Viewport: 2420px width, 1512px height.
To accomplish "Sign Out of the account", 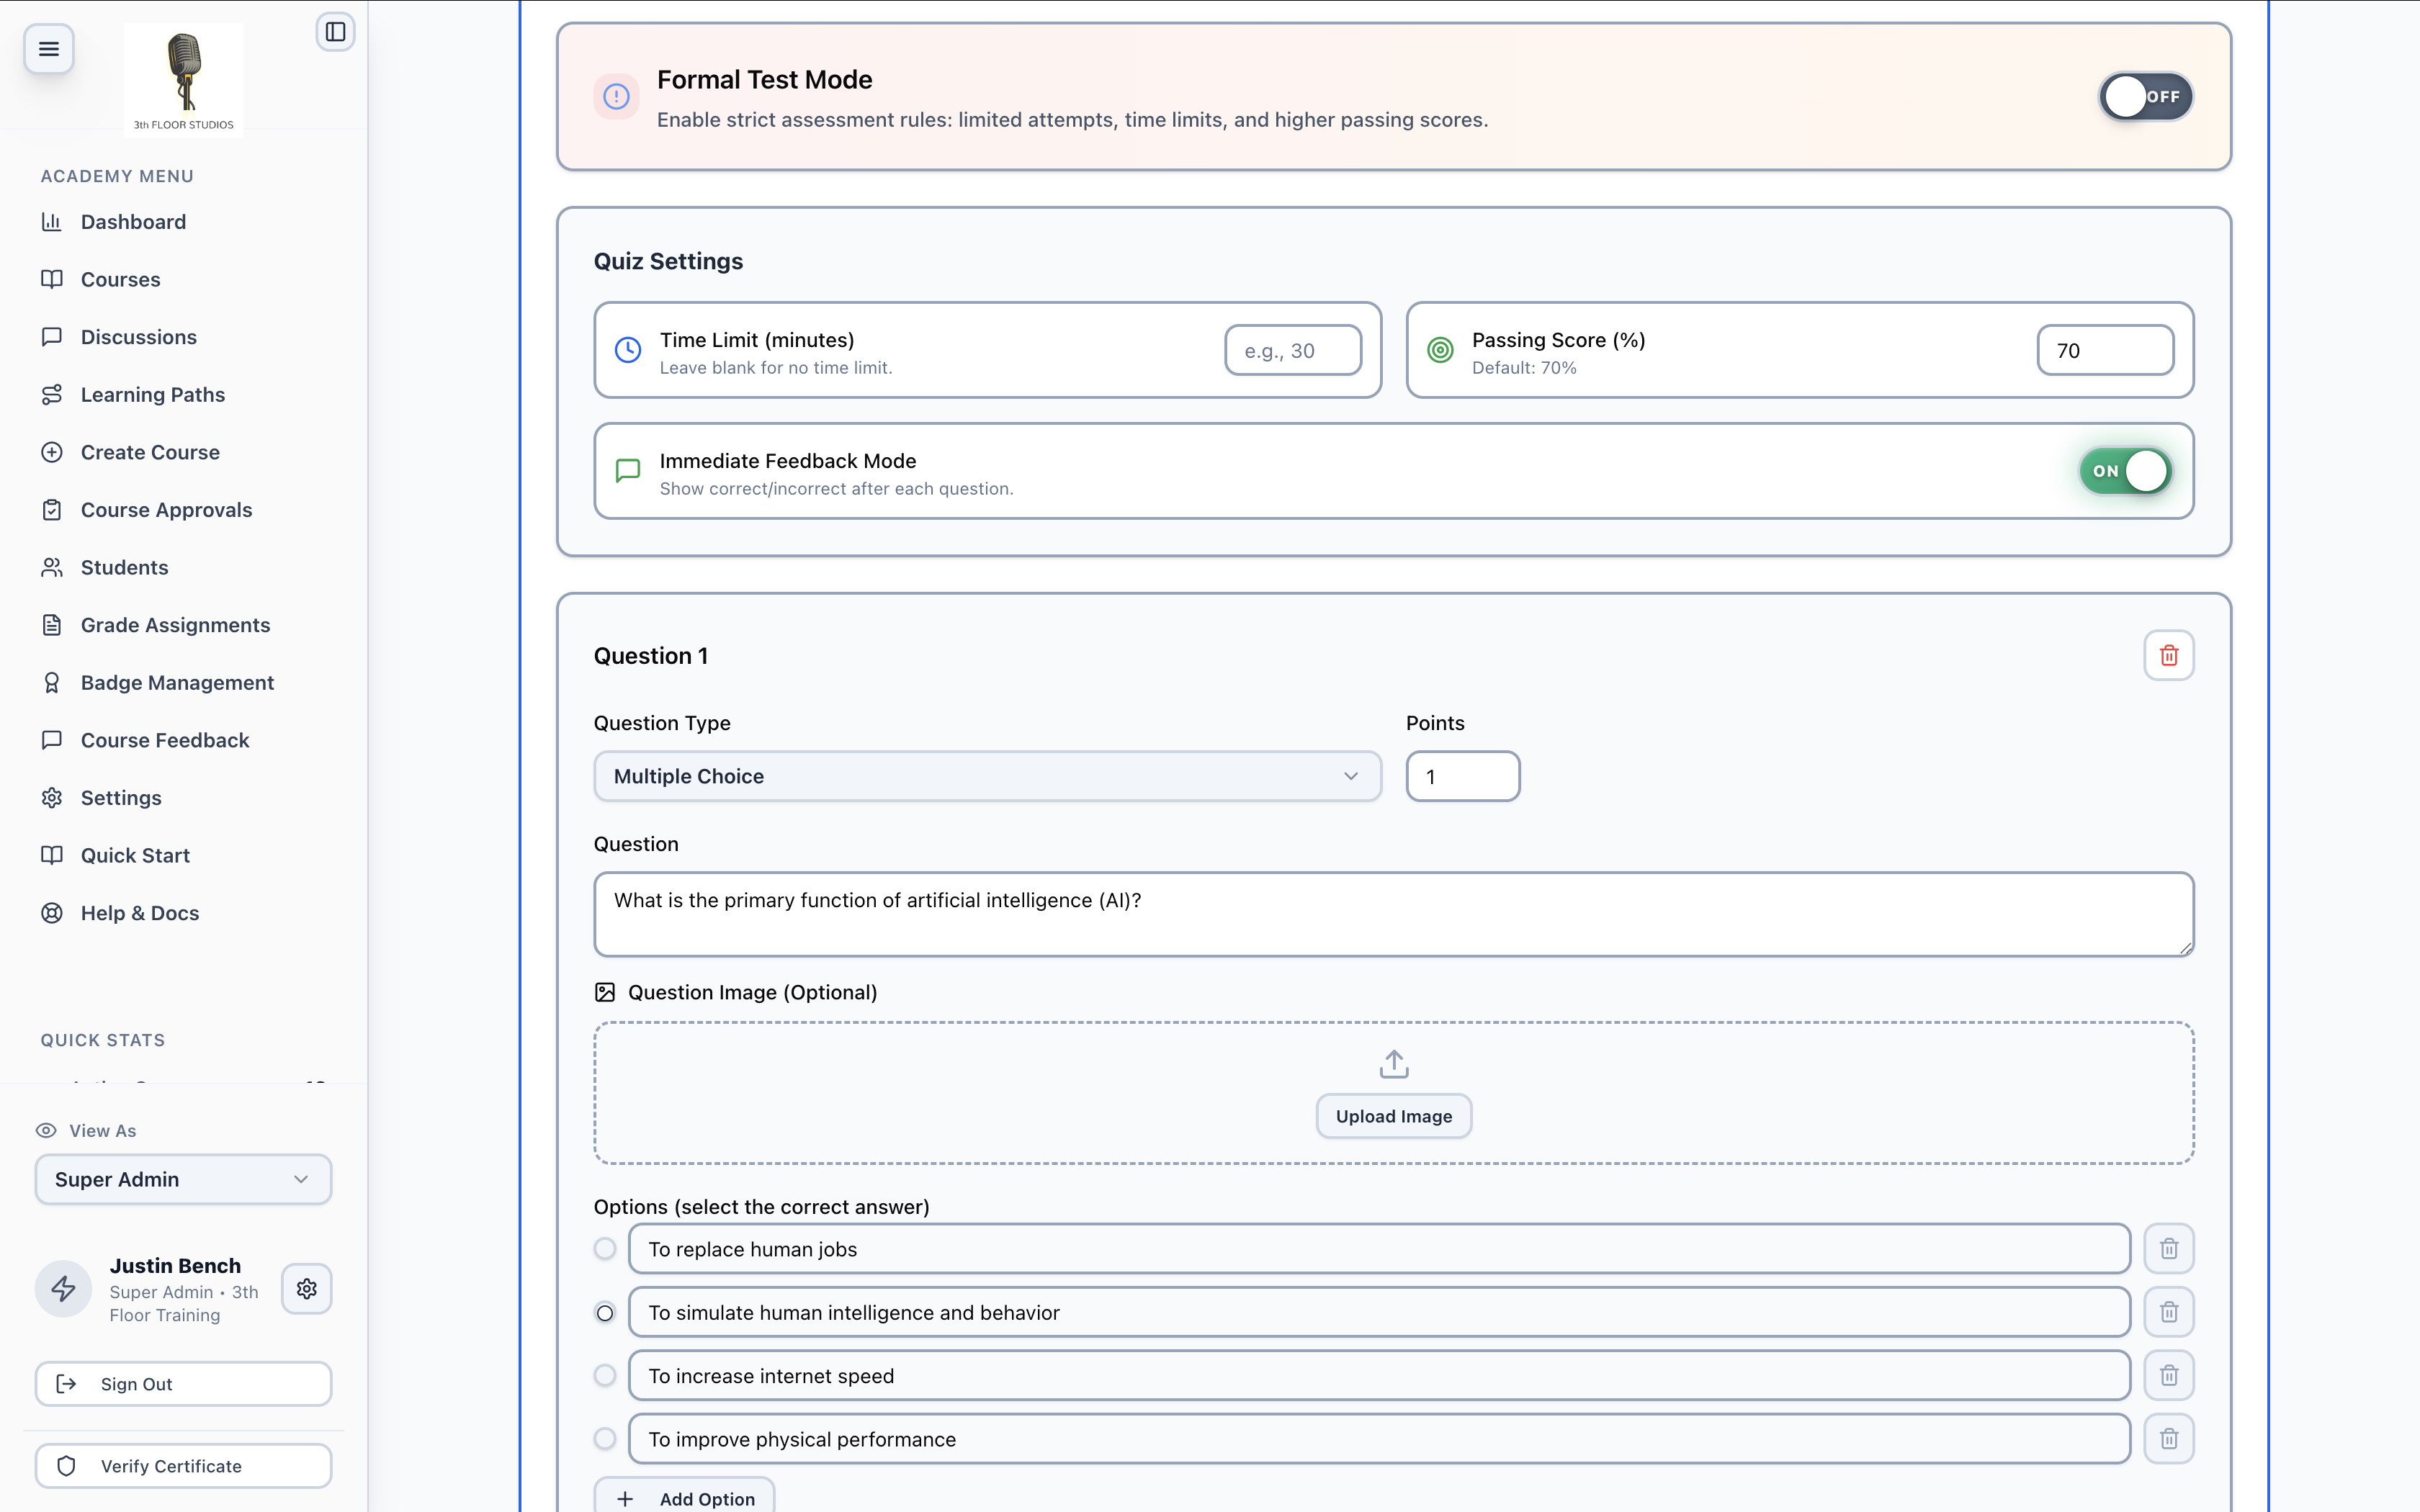I will [183, 1384].
